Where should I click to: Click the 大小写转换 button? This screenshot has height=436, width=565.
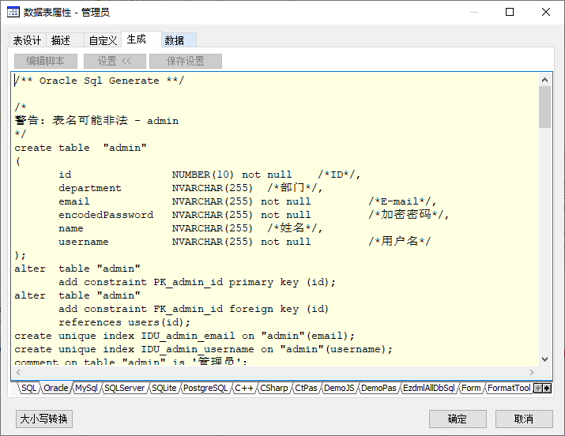tap(44, 419)
